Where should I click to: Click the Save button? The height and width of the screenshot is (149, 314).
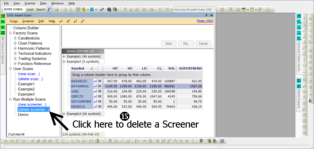click(169, 44)
